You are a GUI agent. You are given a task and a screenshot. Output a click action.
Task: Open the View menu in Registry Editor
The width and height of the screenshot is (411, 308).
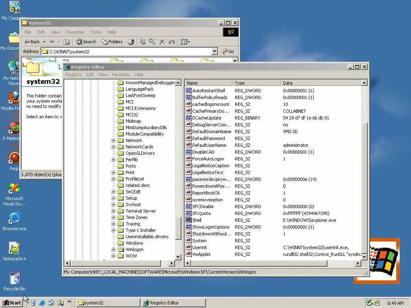pyautogui.click(x=103, y=75)
